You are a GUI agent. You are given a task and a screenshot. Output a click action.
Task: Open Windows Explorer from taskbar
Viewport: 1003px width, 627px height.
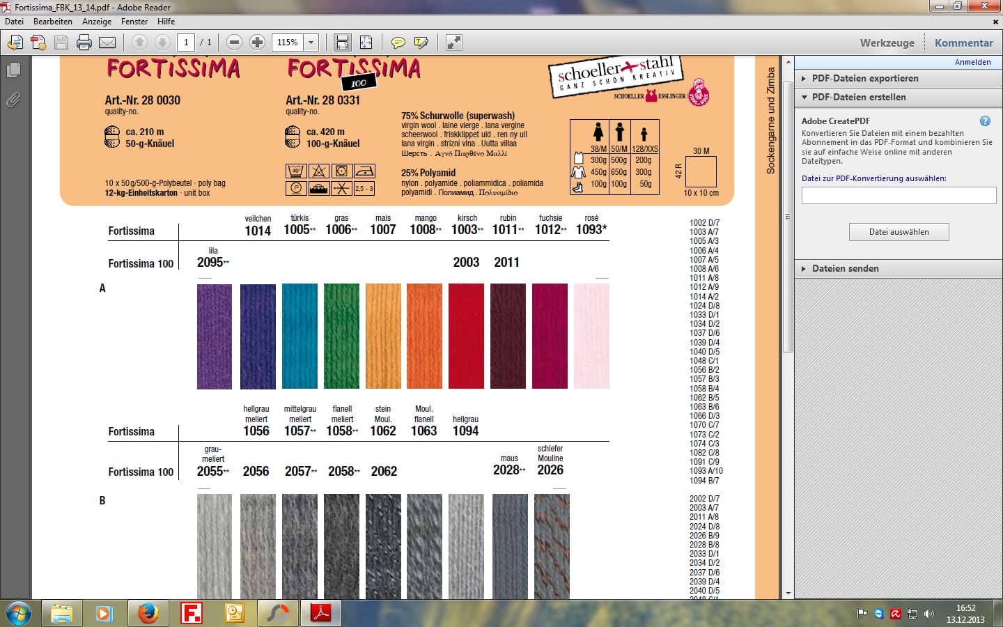coord(61,613)
